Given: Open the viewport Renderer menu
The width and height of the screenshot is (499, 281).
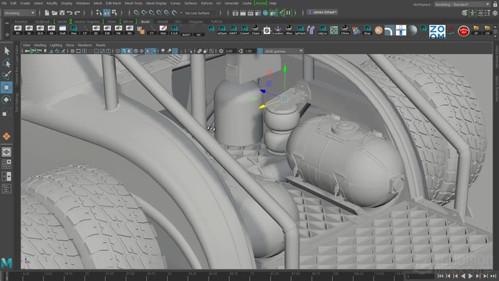Looking at the screenshot, I should [85, 45].
